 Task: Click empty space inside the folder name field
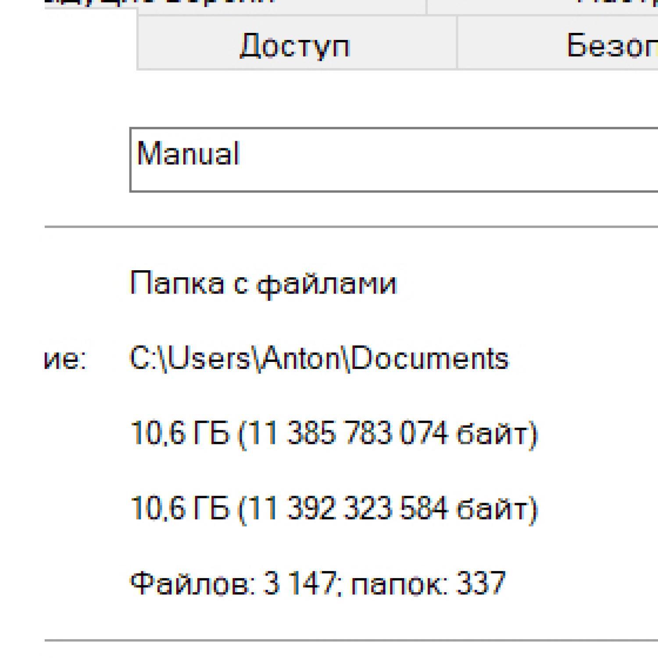pos(439,160)
